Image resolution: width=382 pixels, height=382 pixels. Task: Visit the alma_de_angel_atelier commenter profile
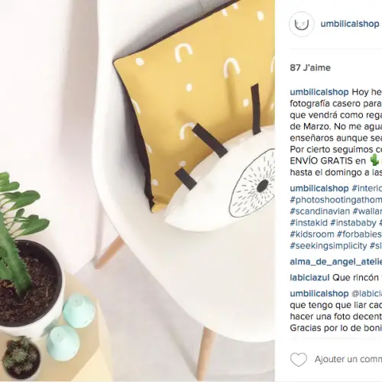[336, 261]
